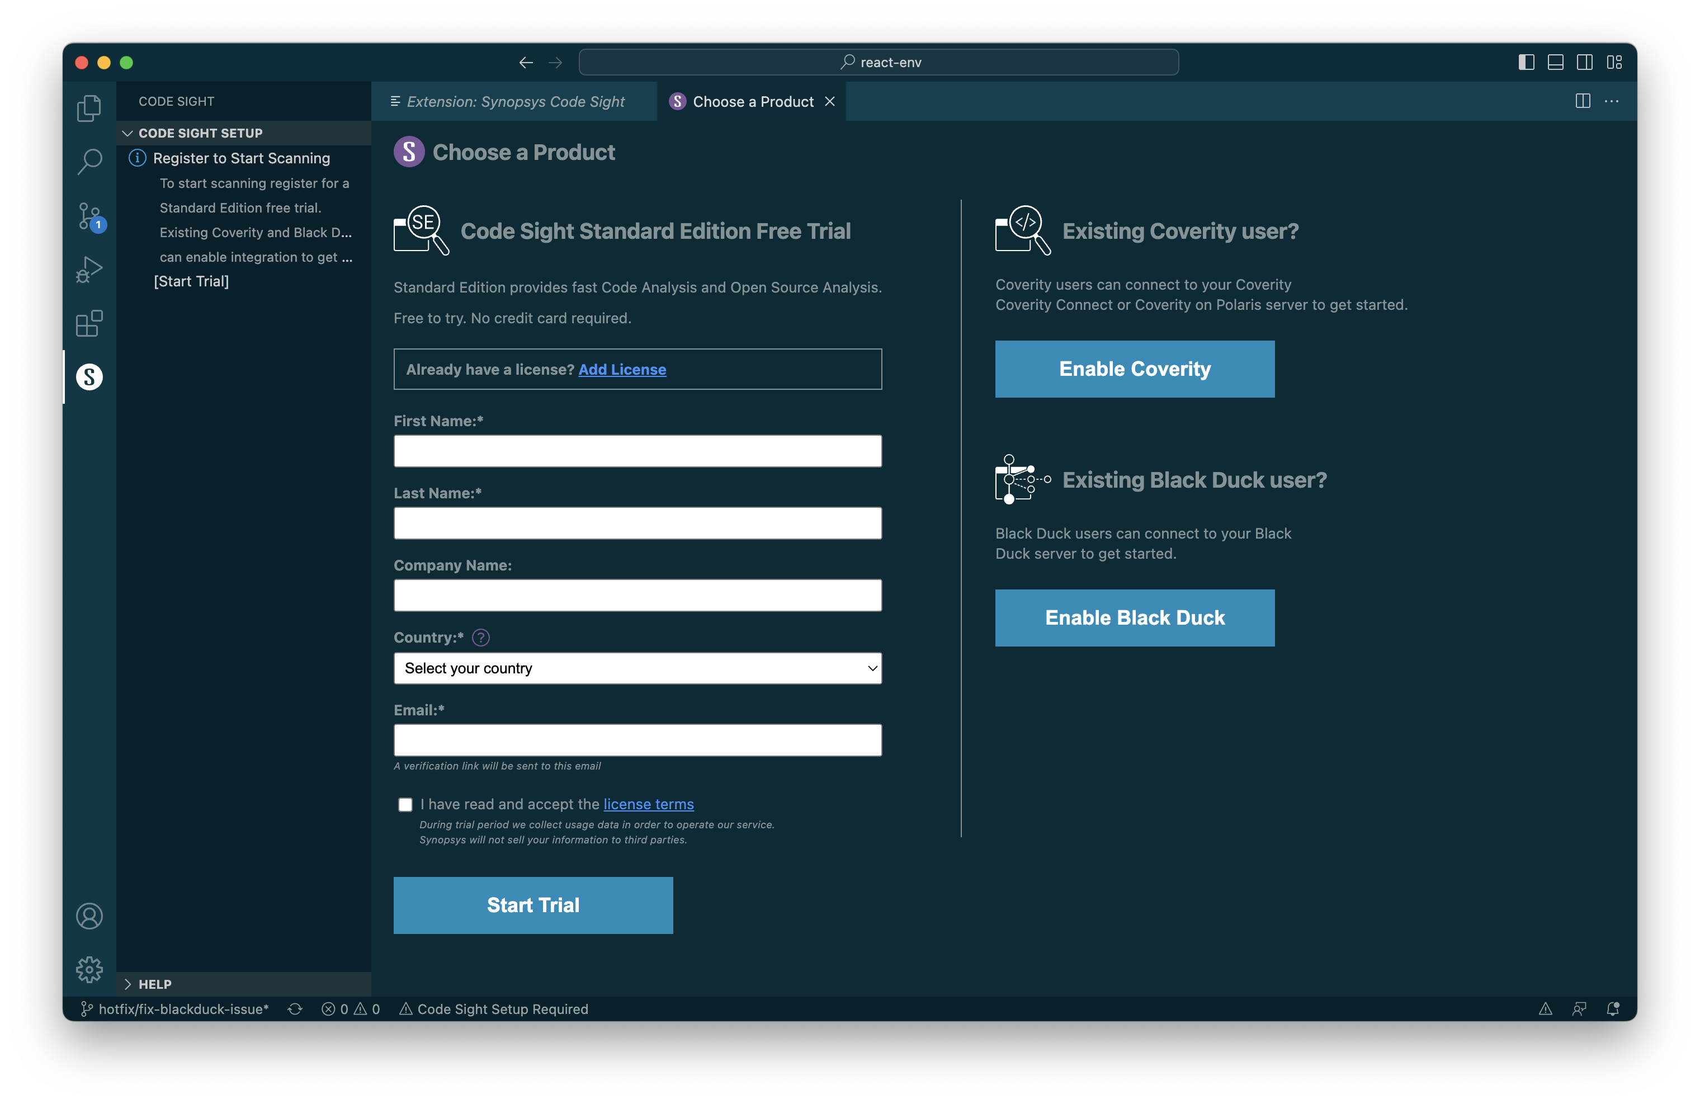Screen dimensions: 1700x1104
Task: Click hotfix/fix-blackduck-issue branch indicator
Action: point(175,1008)
